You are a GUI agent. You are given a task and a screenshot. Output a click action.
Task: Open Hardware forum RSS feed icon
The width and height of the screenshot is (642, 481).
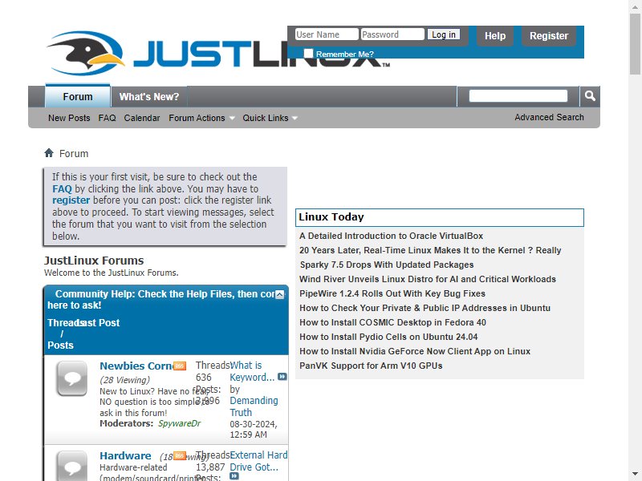tap(179, 455)
